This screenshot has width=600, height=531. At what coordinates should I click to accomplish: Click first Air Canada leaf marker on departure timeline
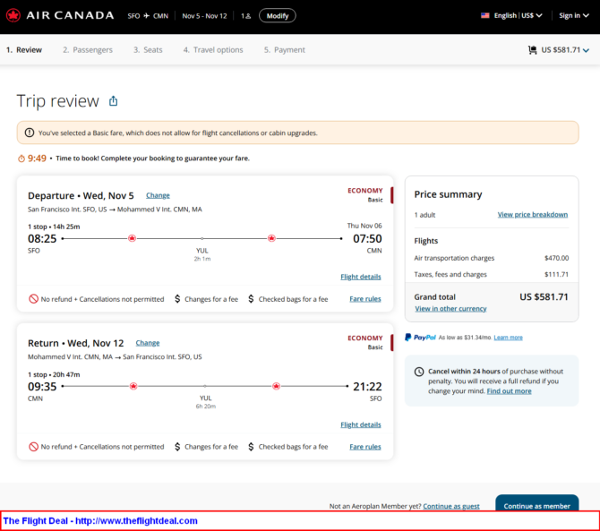coord(132,238)
